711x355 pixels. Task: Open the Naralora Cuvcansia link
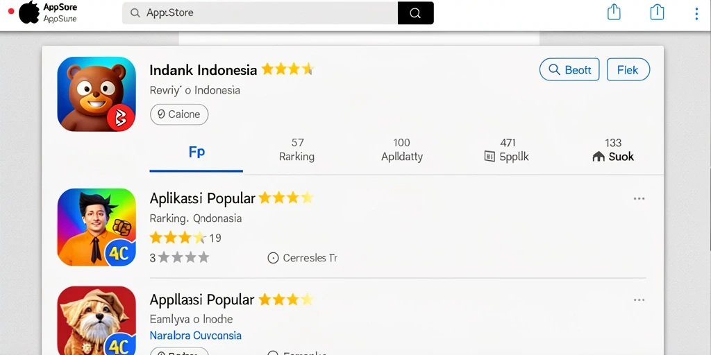[x=195, y=336]
